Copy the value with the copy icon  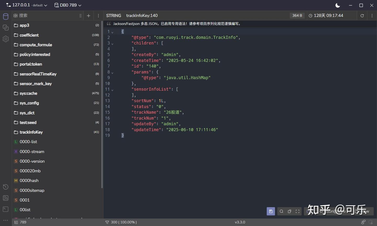click(289, 211)
